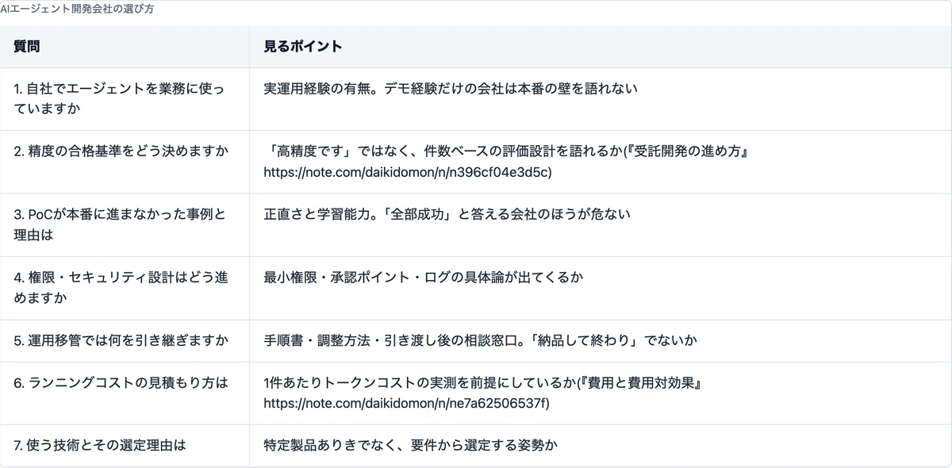This screenshot has width=952, height=468.
Task: Click the note.com ne7a62506537f URL
Action: point(406,404)
